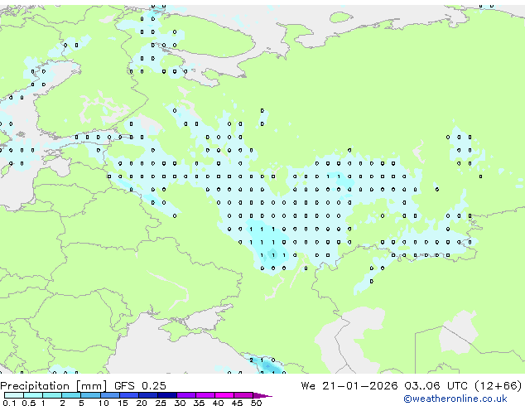The height and width of the screenshot is (406, 525).
Task: Select the legend swatch for 10-15 mm
Action: [109, 395]
